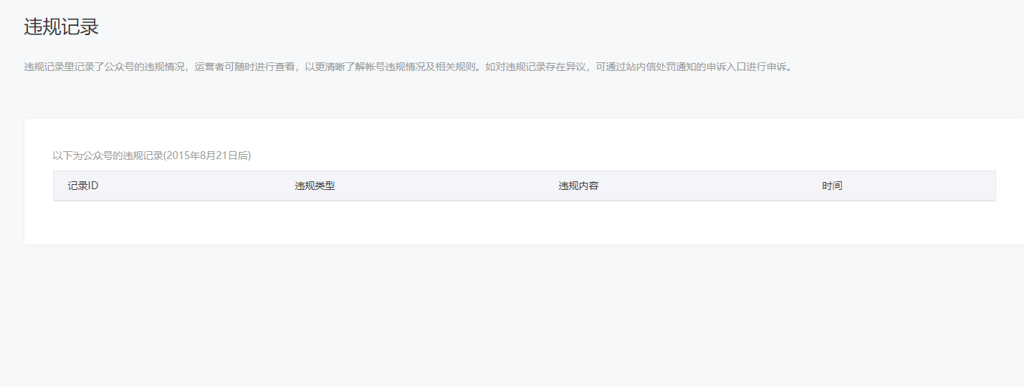Click the description paragraph about 申诉入口
1024x387 pixels.
pyautogui.click(x=408, y=67)
